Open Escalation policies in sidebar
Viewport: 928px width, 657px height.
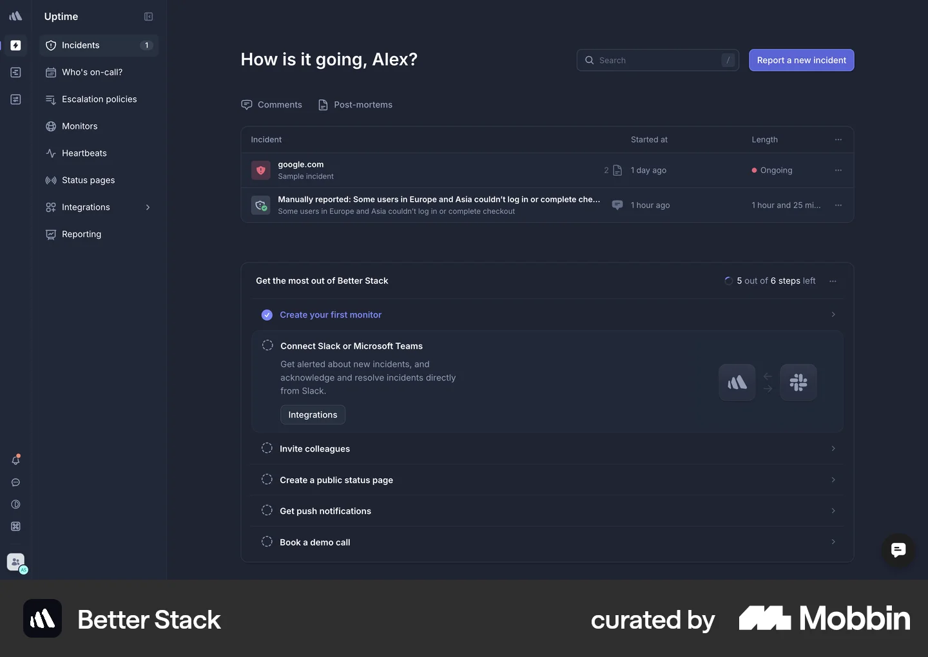pyautogui.click(x=99, y=99)
